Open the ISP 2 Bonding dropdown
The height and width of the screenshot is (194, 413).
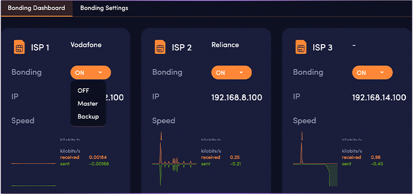[232, 73]
